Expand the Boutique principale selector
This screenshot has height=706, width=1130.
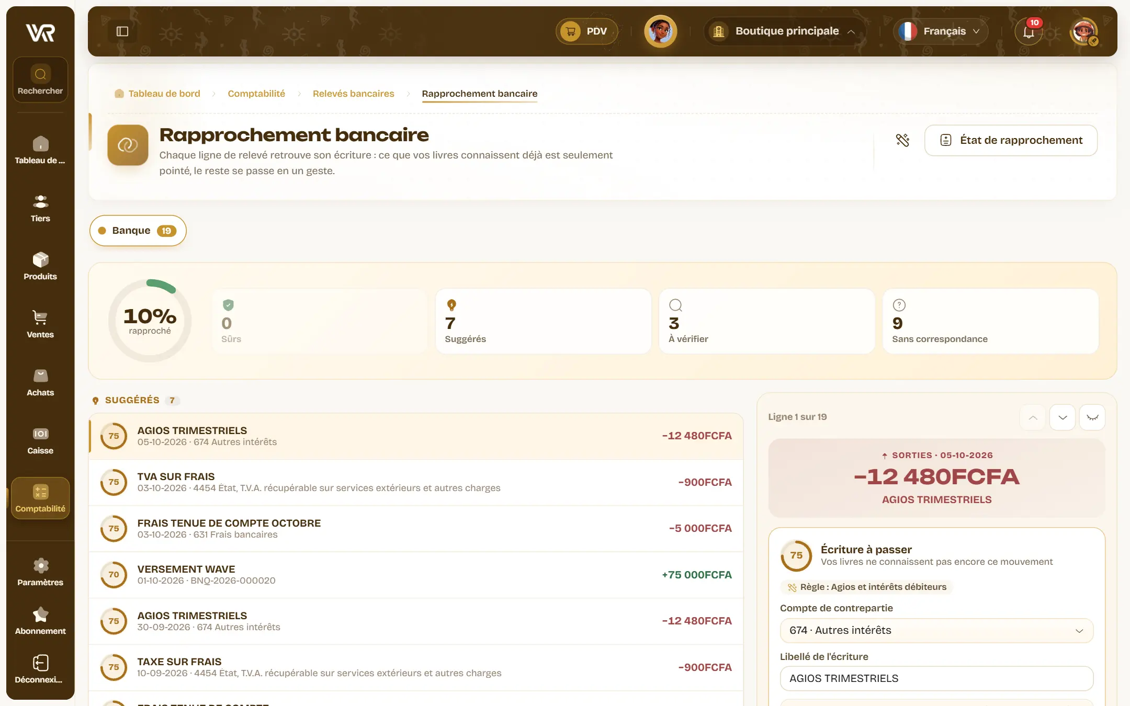[x=785, y=31]
